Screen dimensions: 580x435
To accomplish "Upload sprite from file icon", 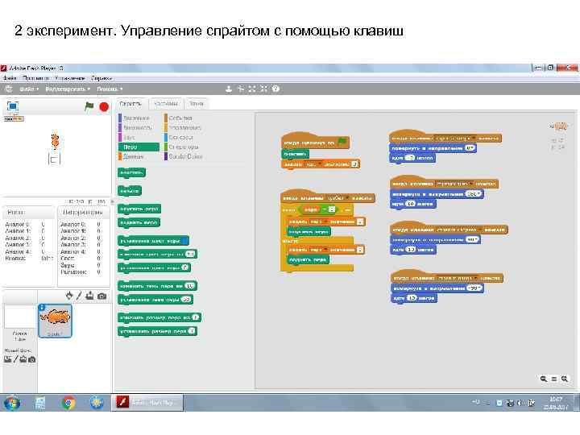I will click(x=90, y=296).
